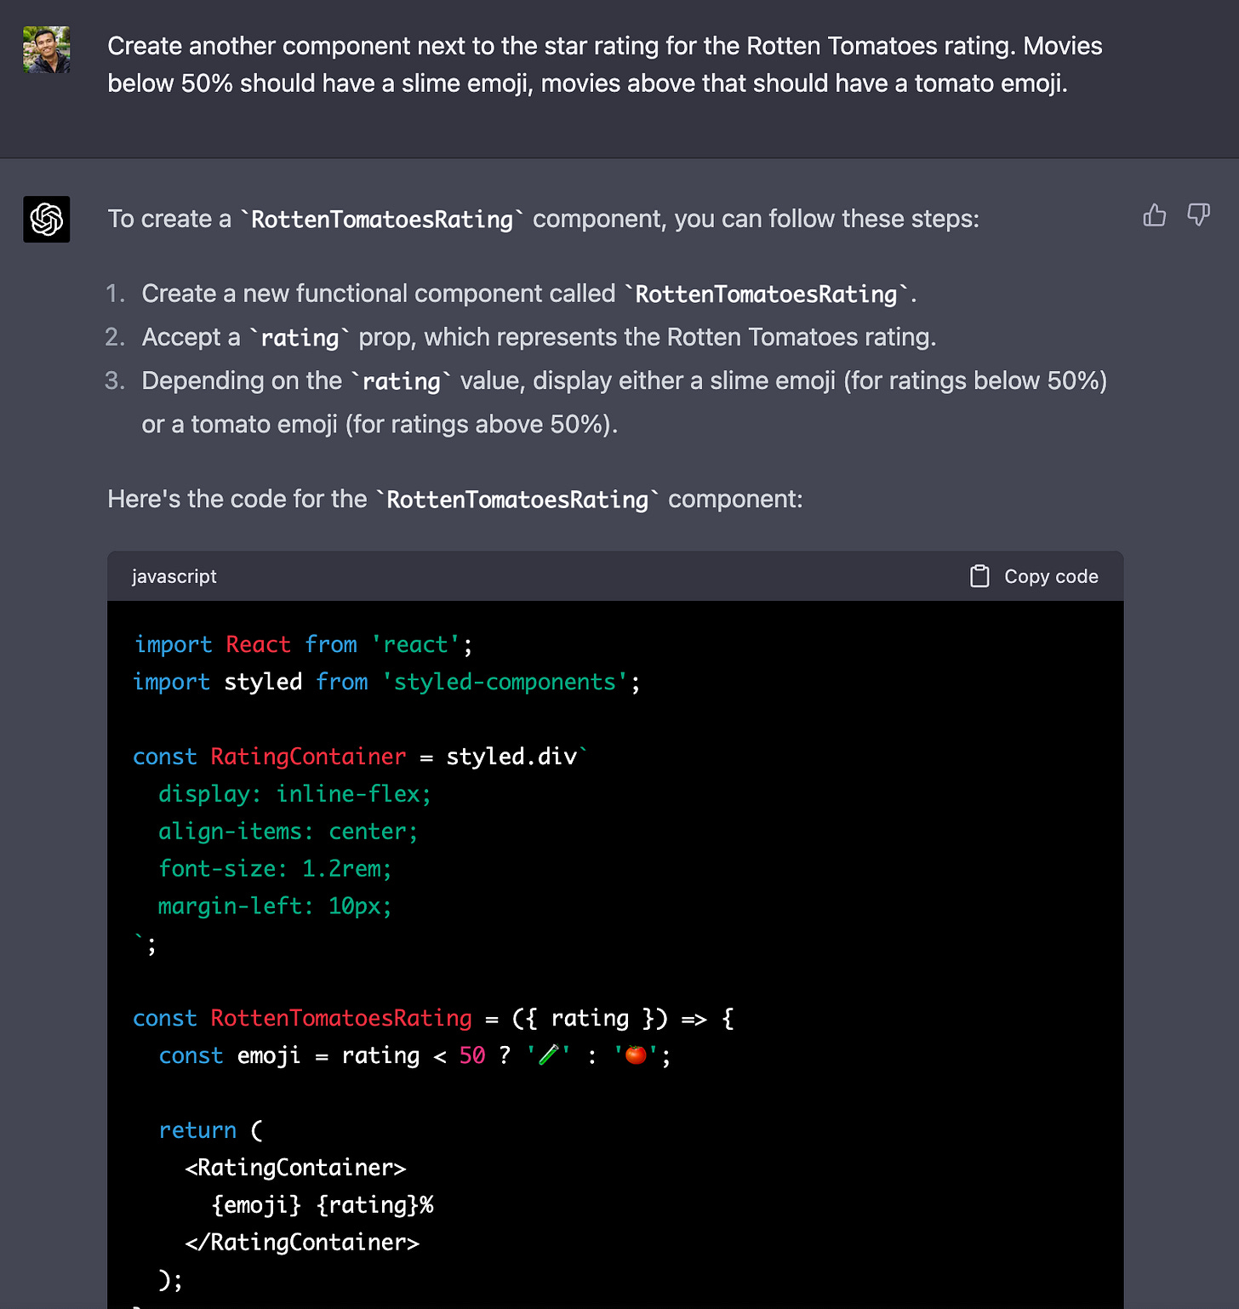Click the 'javascript' language label
Screen dimensions: 1239x1309
(x=174, y=576)
